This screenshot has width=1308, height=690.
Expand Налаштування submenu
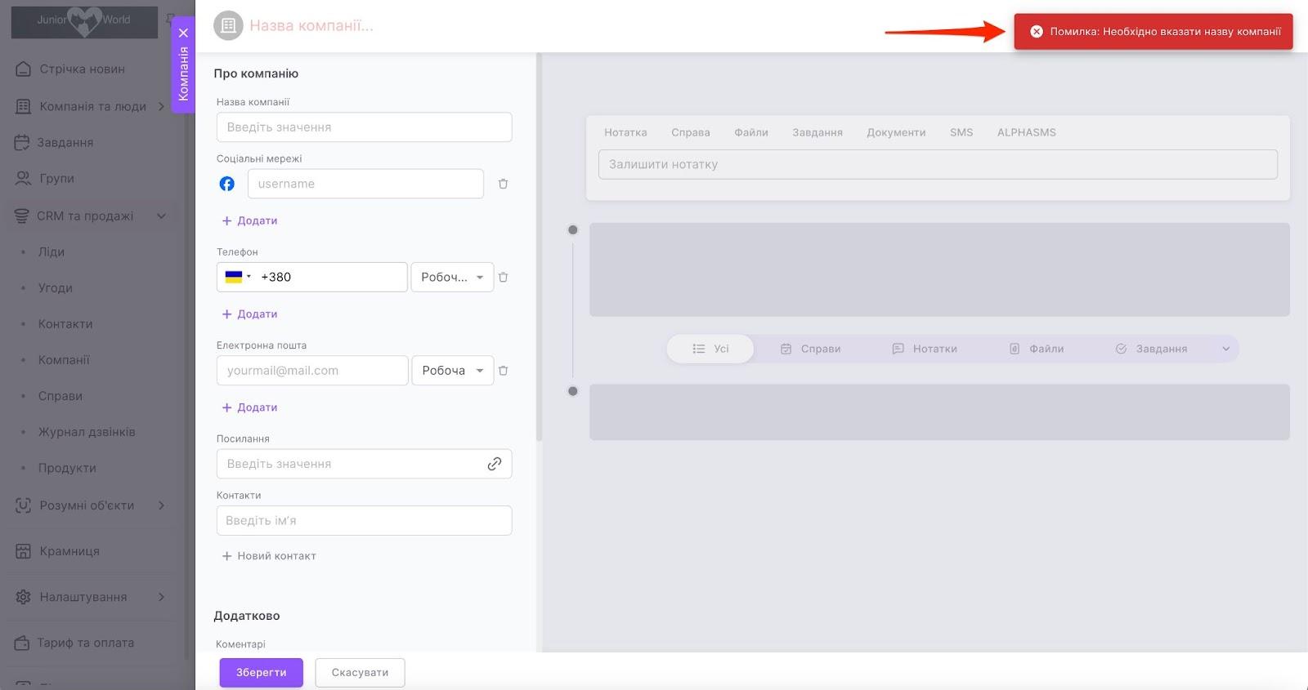pos(161,597)
